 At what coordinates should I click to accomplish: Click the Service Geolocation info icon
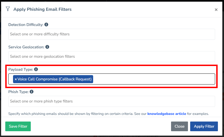(x=47, y=47)
